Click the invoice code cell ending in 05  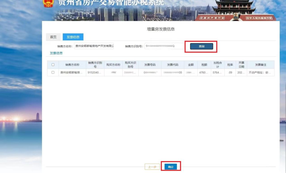(x=173, y=72)
